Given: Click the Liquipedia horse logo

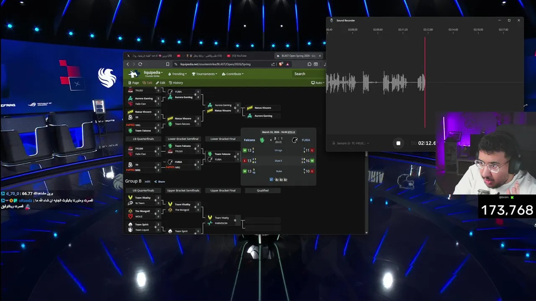Looking at the screenshot, I should [x=134, y=74].
